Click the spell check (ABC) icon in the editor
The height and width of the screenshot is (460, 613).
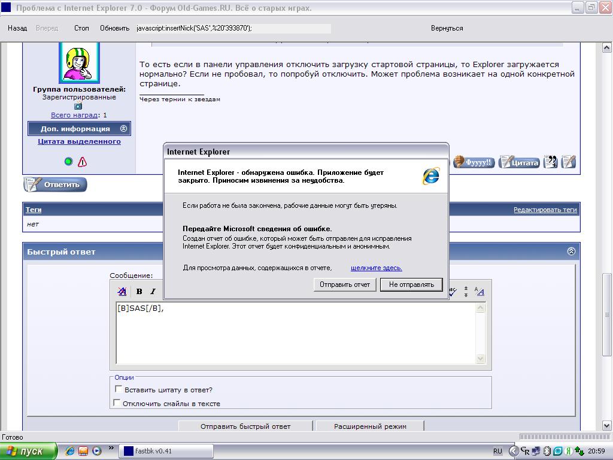[453, 292]
